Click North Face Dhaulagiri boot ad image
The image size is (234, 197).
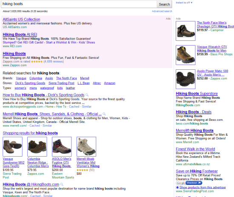point(185,31)
